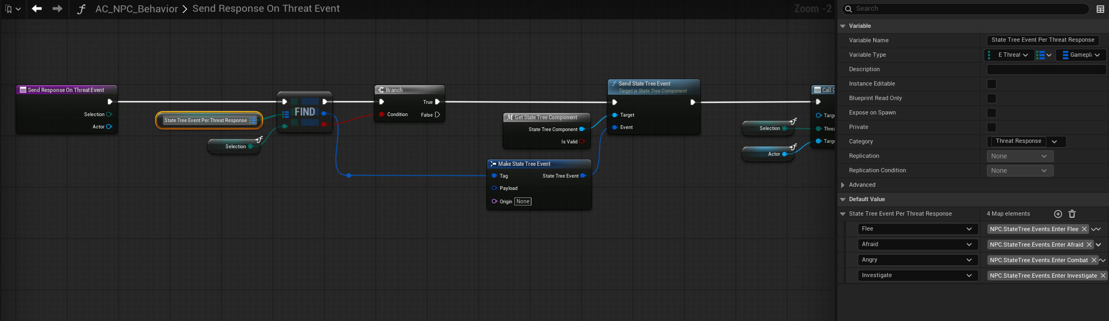Click the property matrix grid icon
This screenshot has width=1109, height=321.
point(1100,9)
